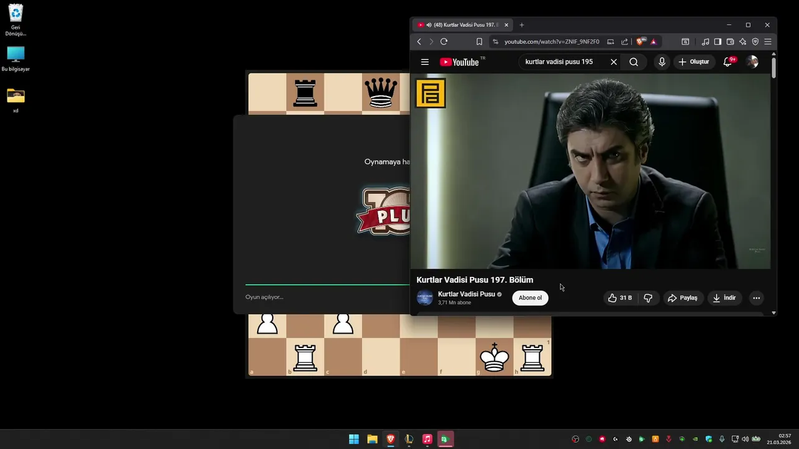Screen dimensions: 799x449
Task: Open YouTube account avatar menu
Action: click(x=752, y=62)
